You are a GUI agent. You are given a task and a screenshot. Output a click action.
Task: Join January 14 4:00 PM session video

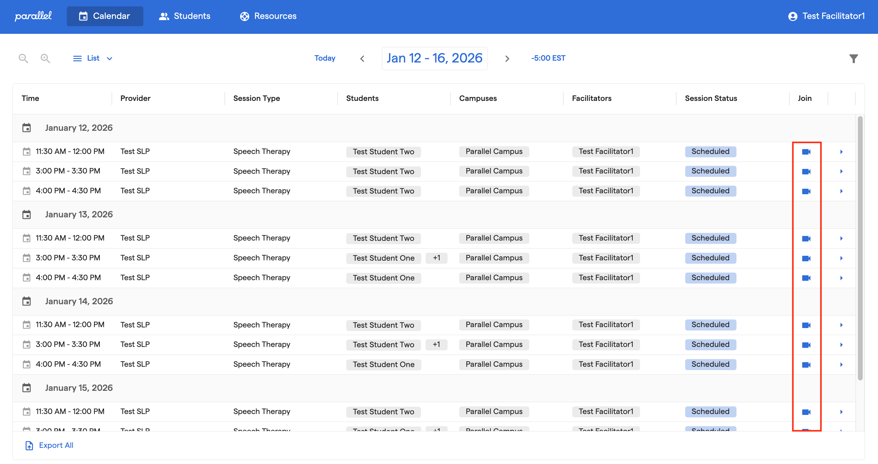[x=806, y=365]
